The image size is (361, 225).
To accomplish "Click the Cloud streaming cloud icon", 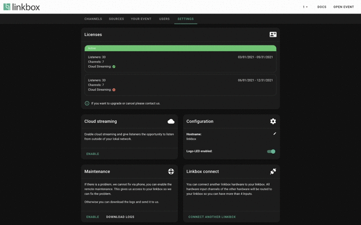I will [x=171, y=121].
